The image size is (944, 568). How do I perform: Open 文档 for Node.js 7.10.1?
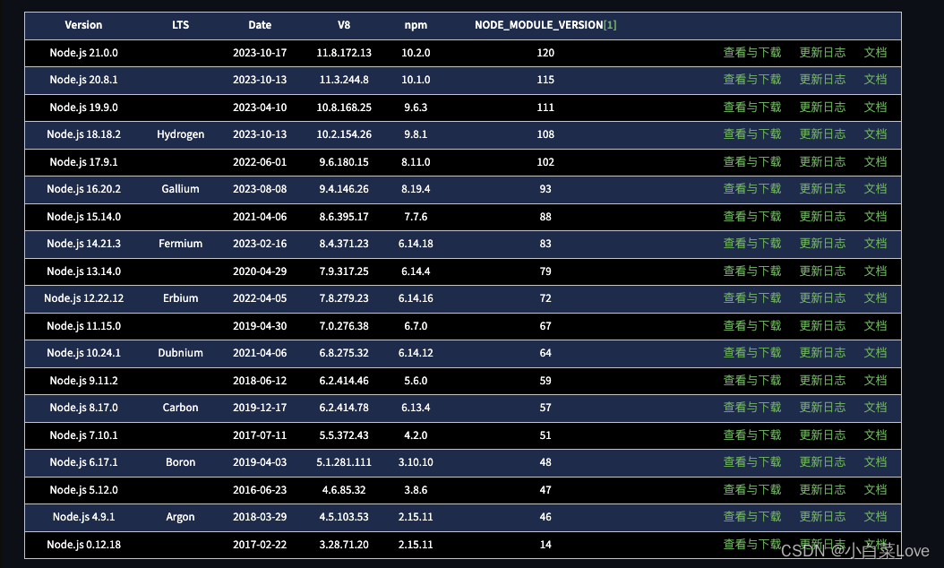(x=875, y=435)
